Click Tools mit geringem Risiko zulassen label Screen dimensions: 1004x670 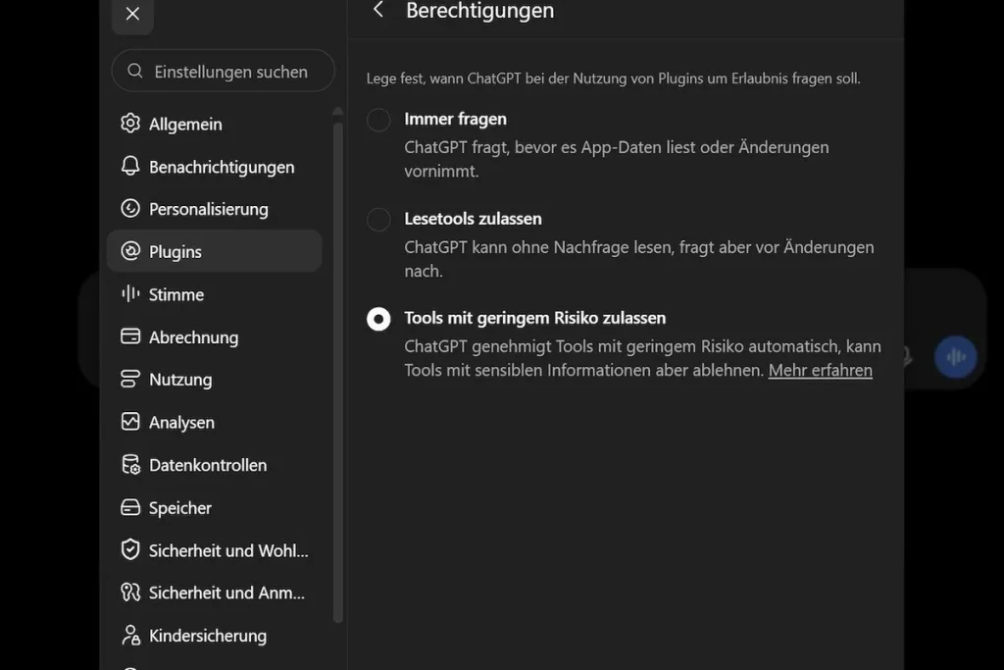pos(535,319)
